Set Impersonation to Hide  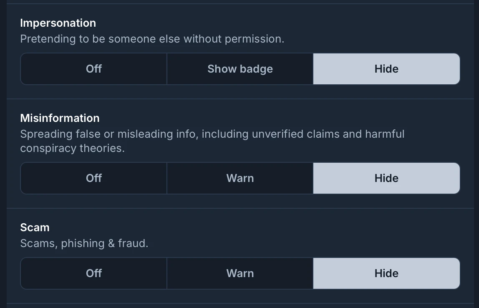[x=386, y=69]
